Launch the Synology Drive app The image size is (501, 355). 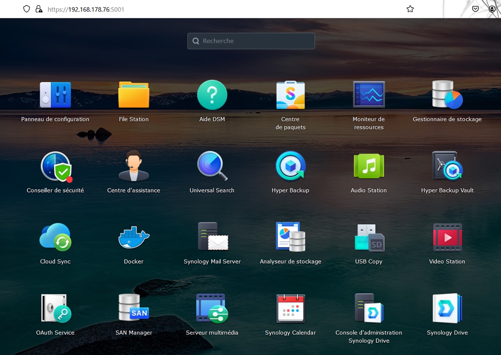pyautogui.click(x=447, y=308)
